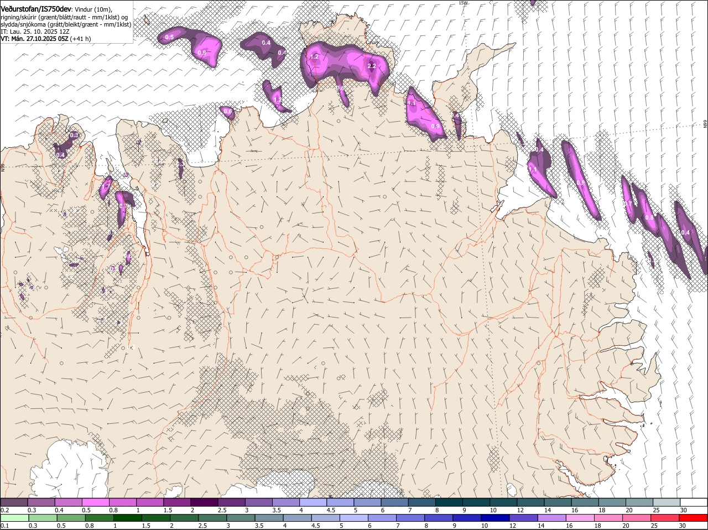Viewport: 708px width, 530px height.
Task: Pick the dark green bottom-row swatch labeled 1
Action: tap(127, 518)
